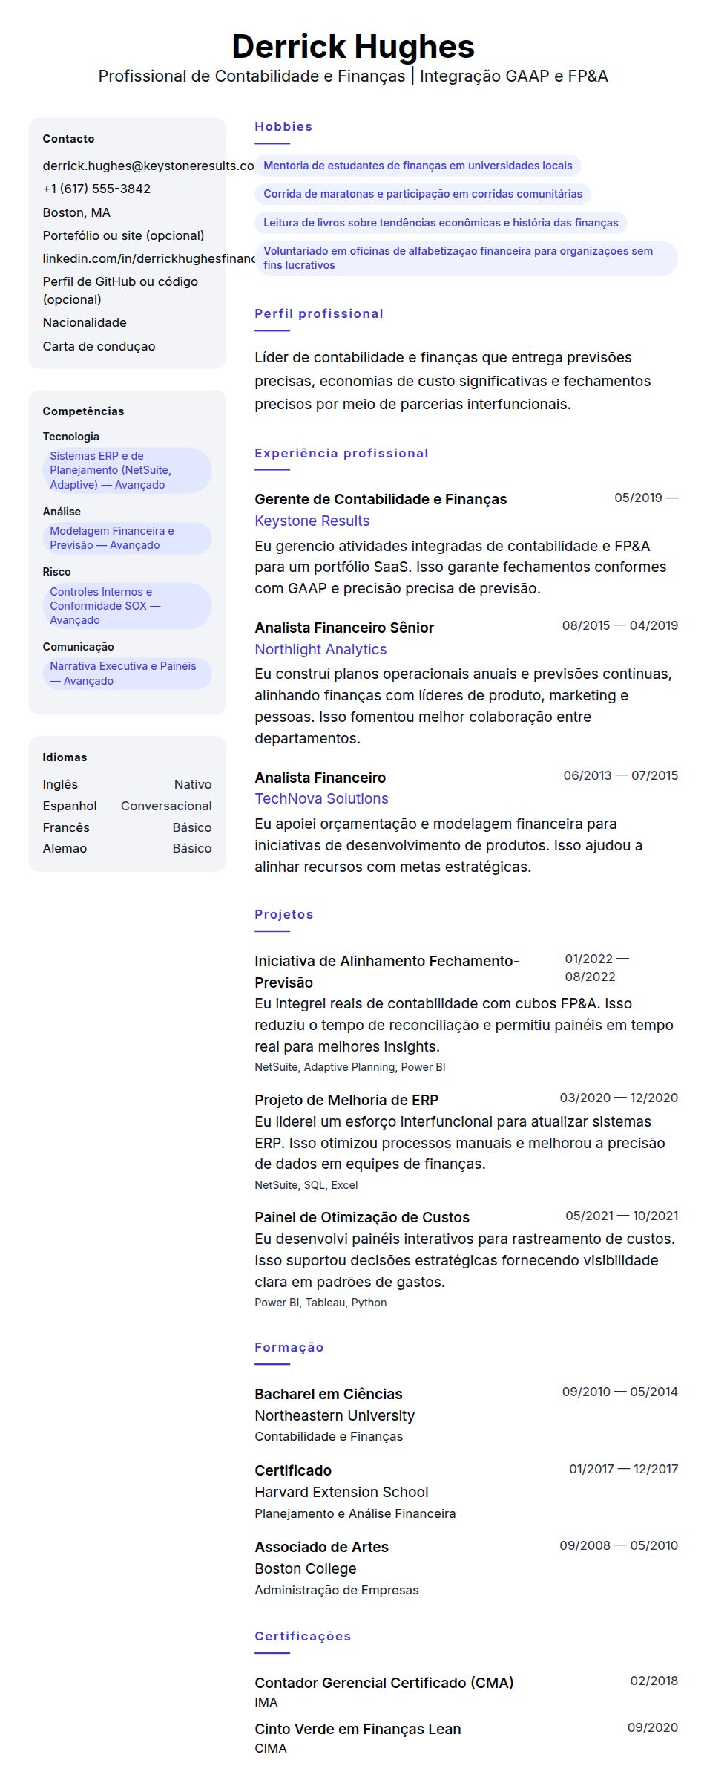Screen dimensions: 707x1786
Task: Open the Keystone Results company link
Action: pyautogui.click(x=312, y=521)
